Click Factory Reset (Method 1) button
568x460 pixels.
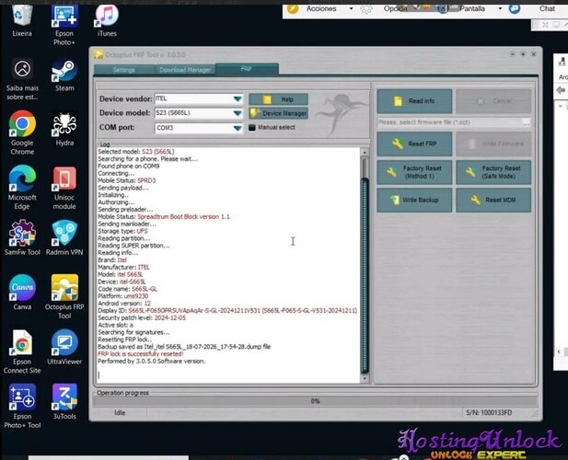414,172
